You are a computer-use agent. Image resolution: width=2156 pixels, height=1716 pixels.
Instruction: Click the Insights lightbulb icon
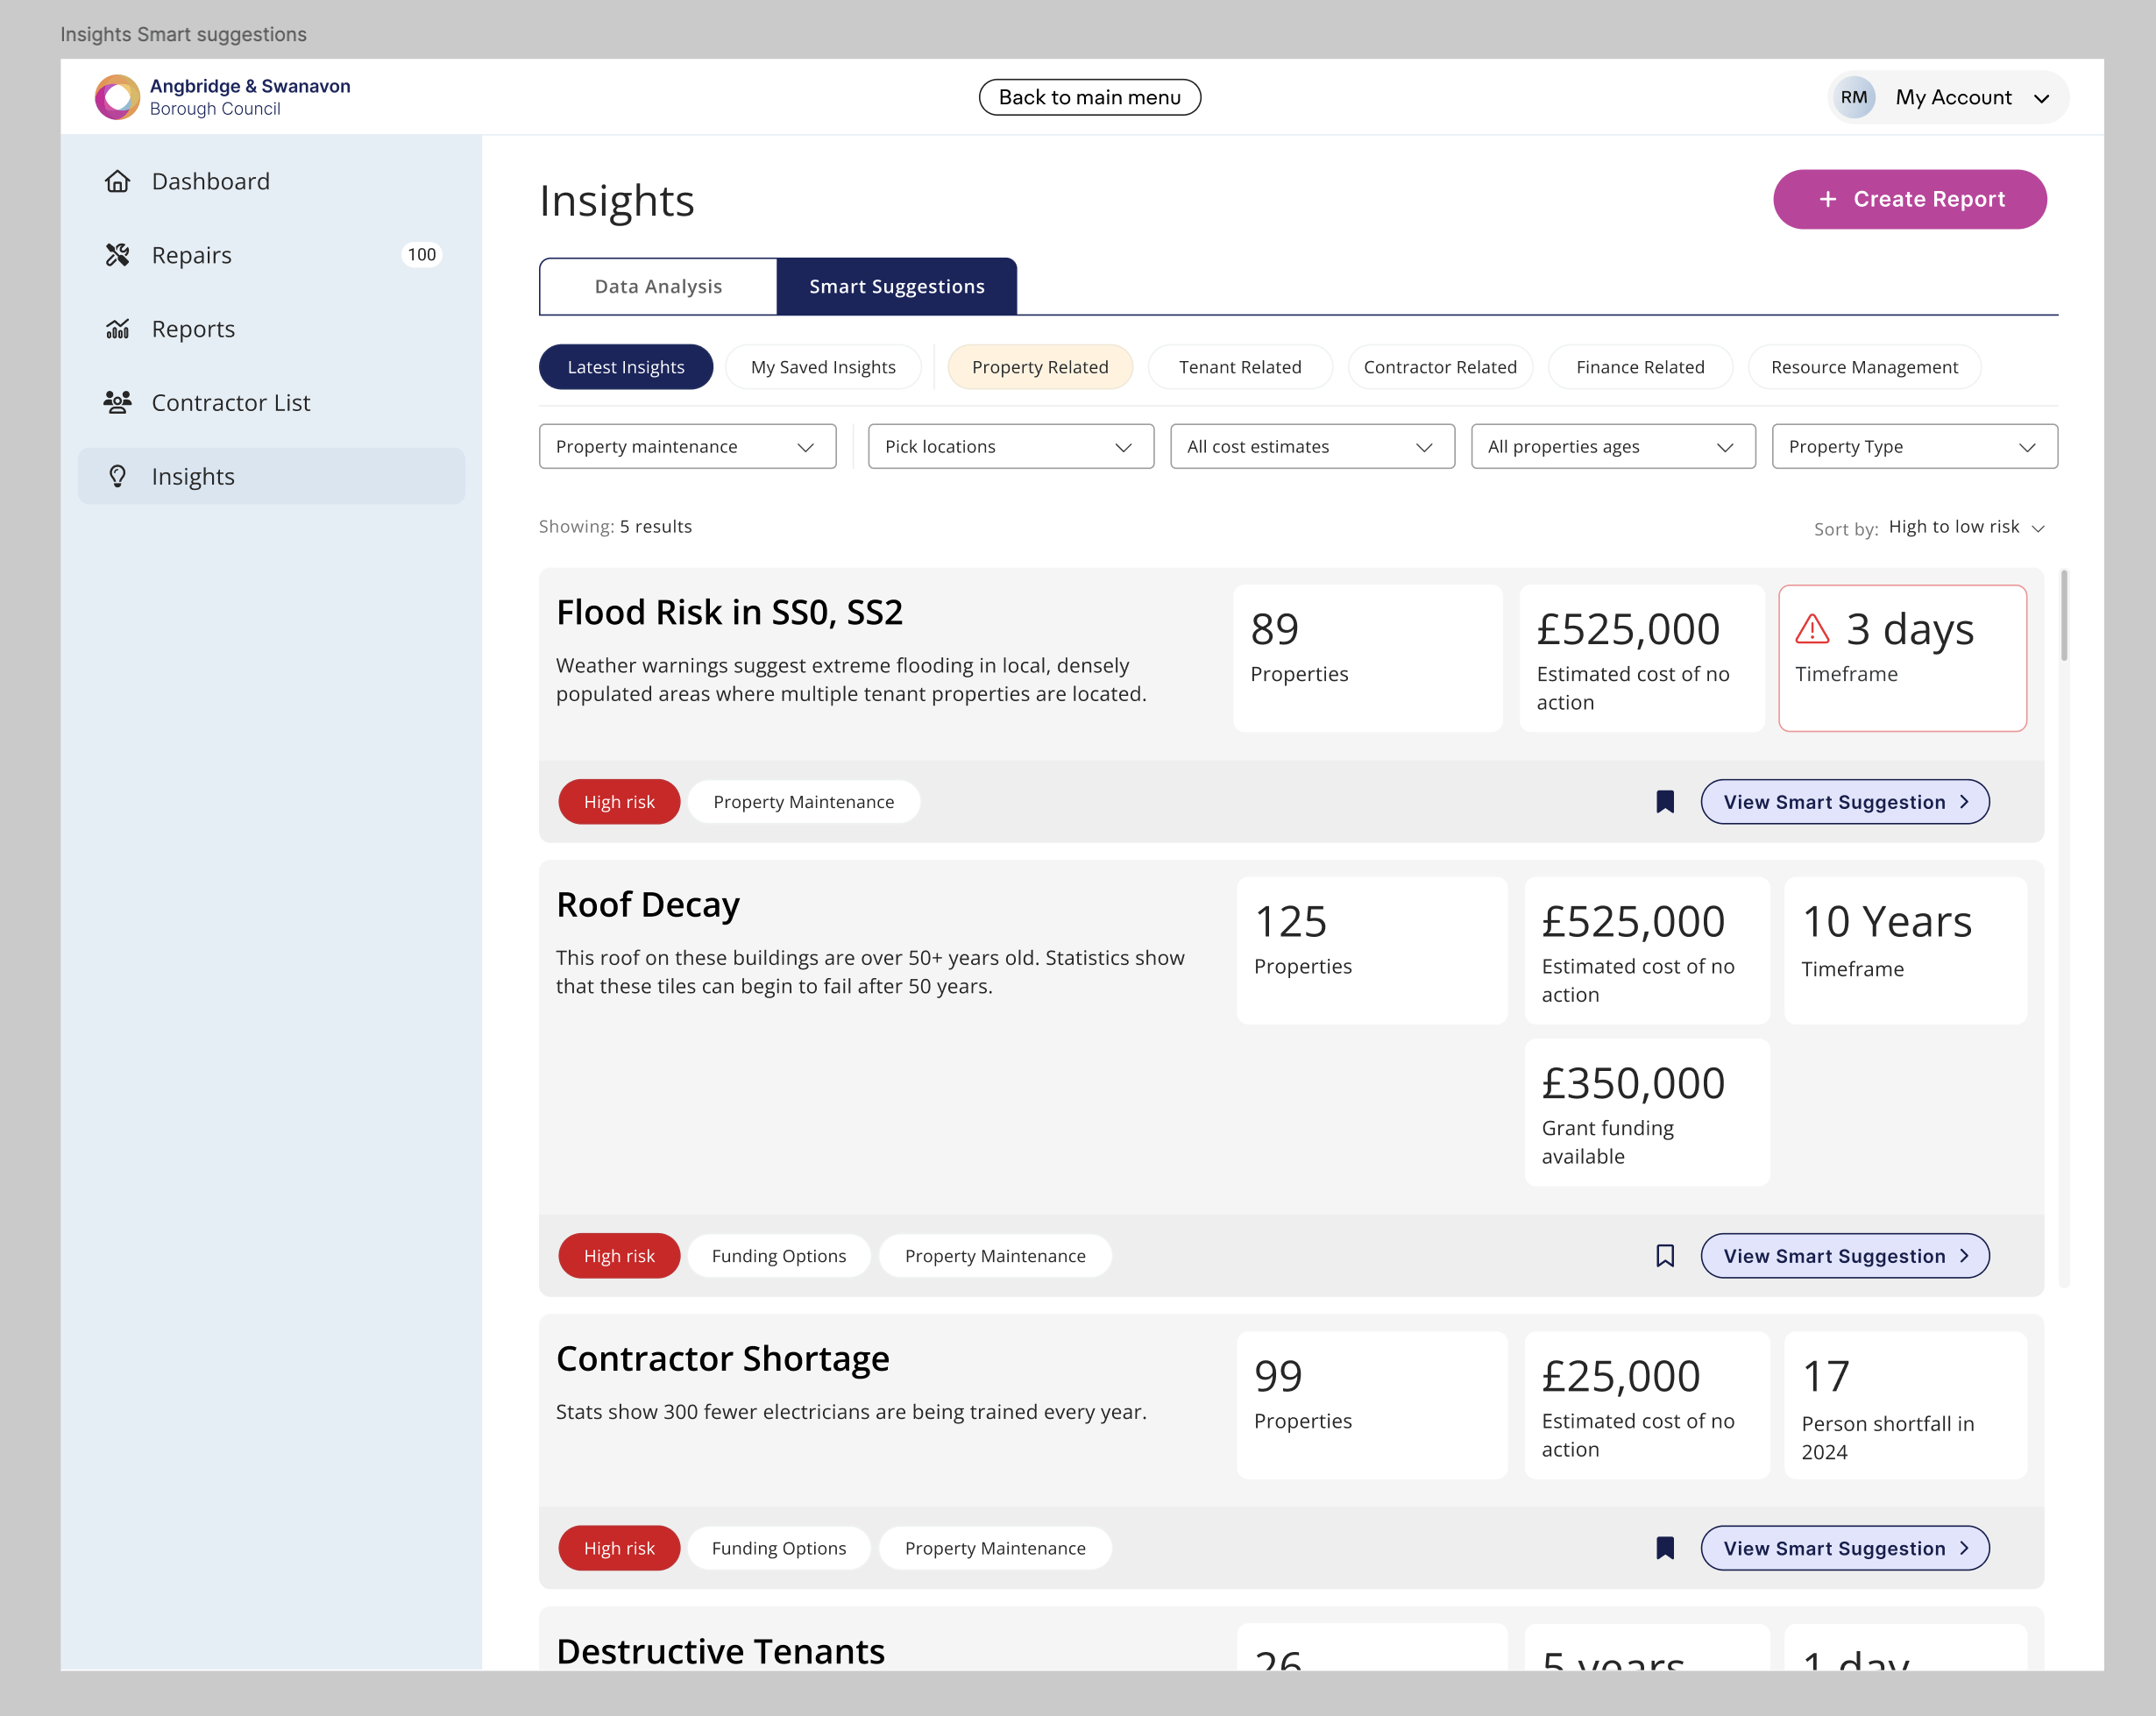tap(118, 476)
